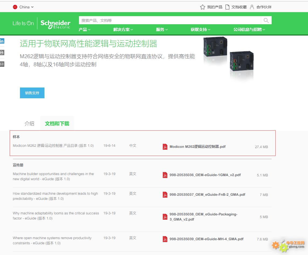Click the Life Is On logo

click(23, 23)
